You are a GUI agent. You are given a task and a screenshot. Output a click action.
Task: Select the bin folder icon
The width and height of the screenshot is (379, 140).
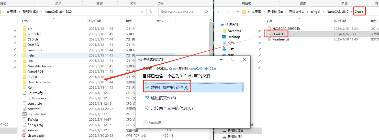tap(25, 29)
